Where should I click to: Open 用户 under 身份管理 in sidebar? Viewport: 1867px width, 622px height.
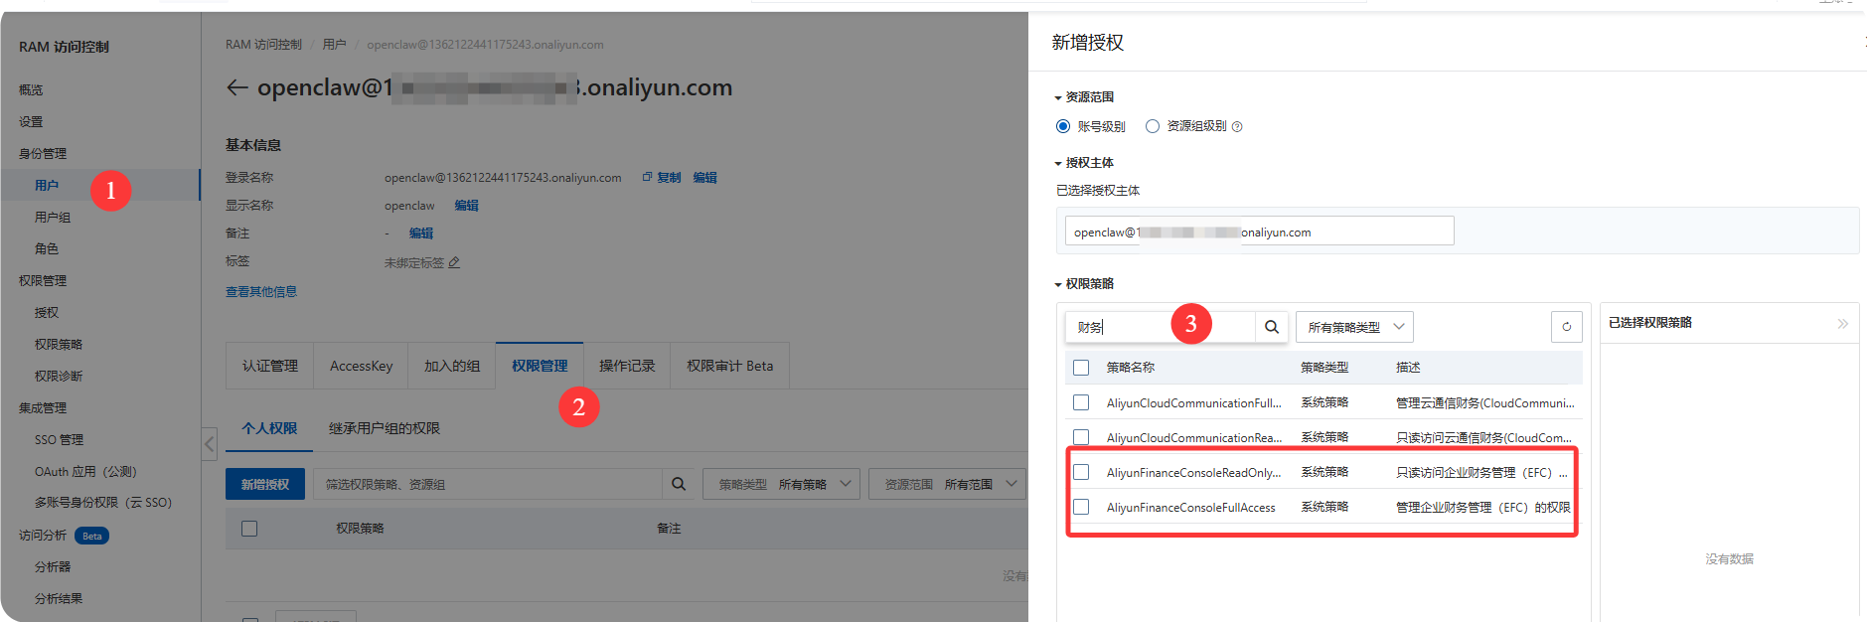pyautogui.click(x=47, y=185)
